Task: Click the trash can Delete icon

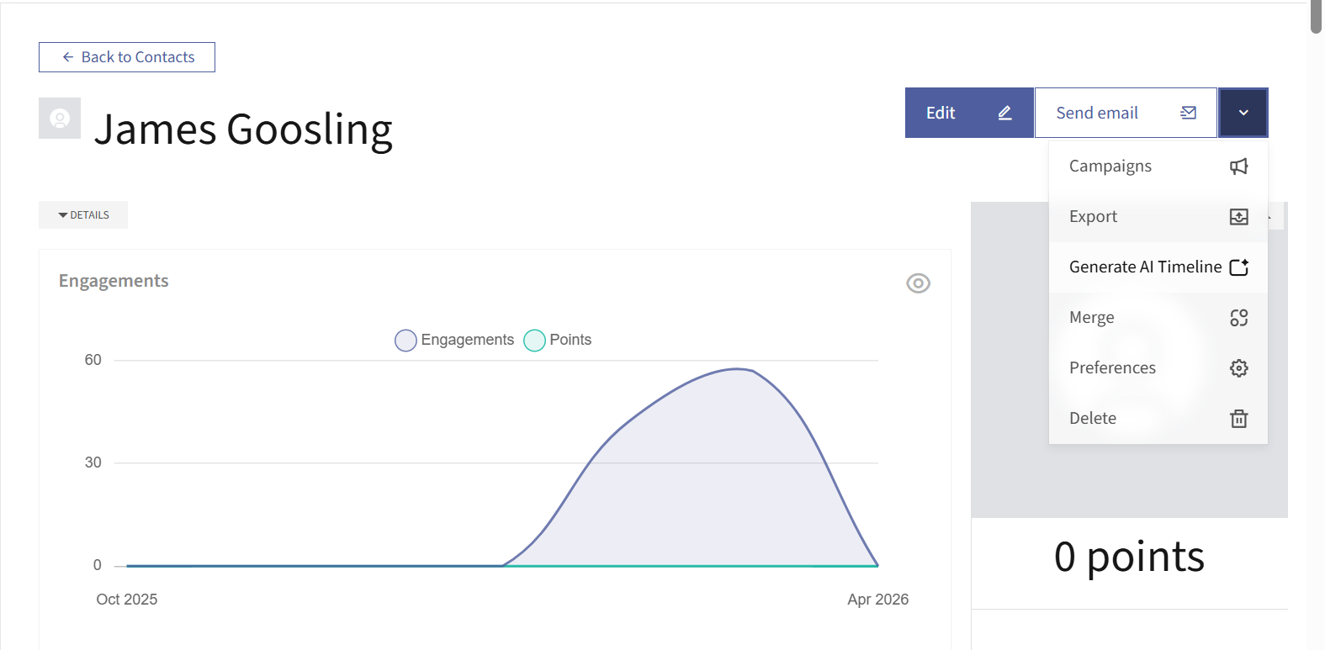Action: coord(1238,419)
